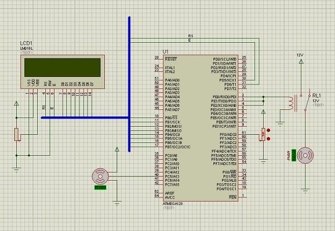Click the green readout box under the PC5 motor

[100, 188]
